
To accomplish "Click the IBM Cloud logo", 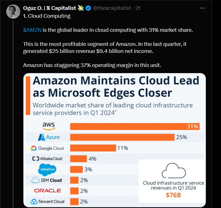I will pyautogui.click(x=47, y=180).
